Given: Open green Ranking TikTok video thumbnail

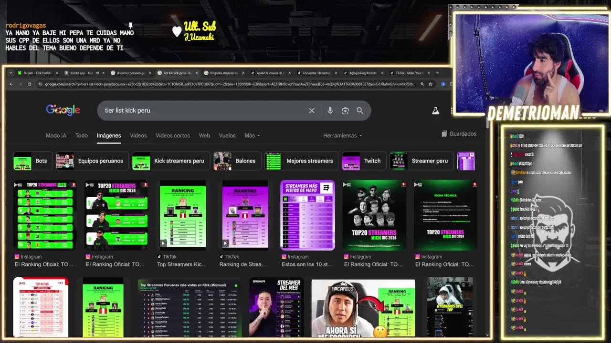Looking at the screenshot, I should [x=182, y=215].
